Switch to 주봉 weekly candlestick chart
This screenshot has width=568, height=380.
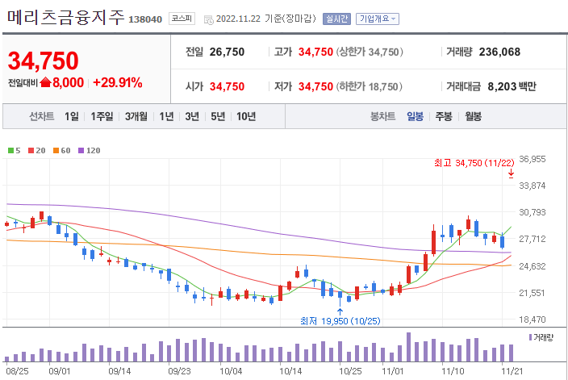[444, 116]
